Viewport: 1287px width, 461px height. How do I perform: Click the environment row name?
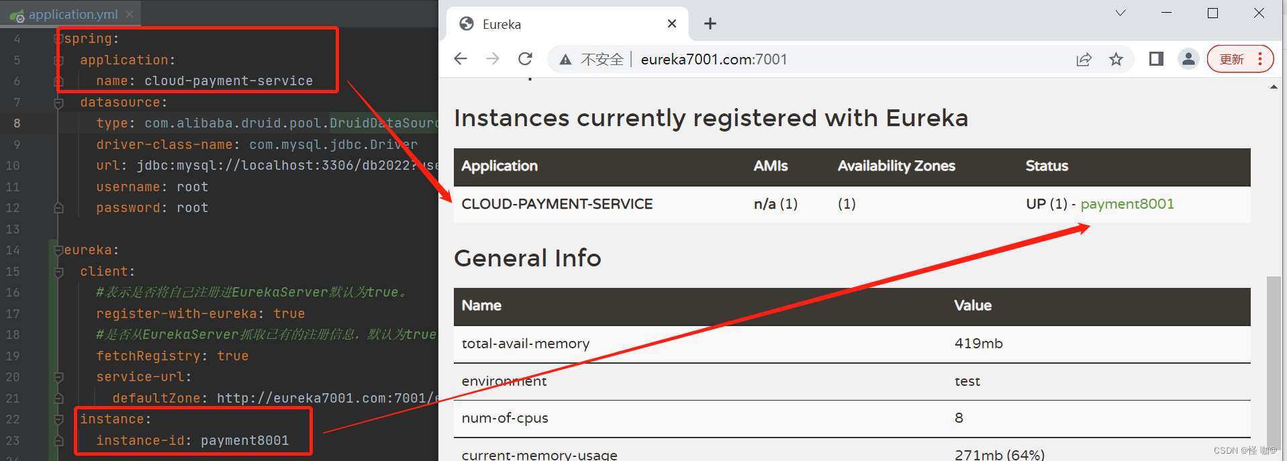(x=504, y=381)
